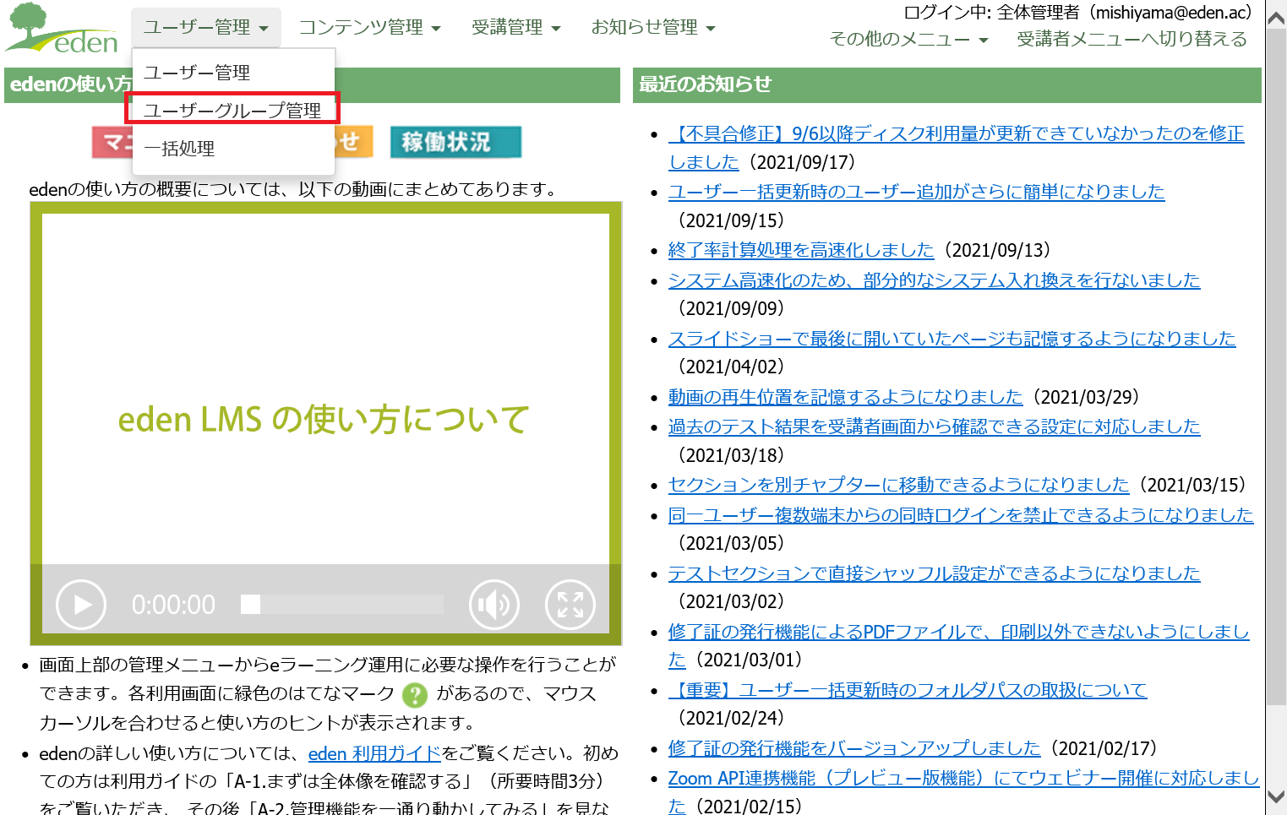Click the ログイン中: 全体管理者 account text
The height and width of the screenshot is (815, 1287).
(x=1077, y=13)
